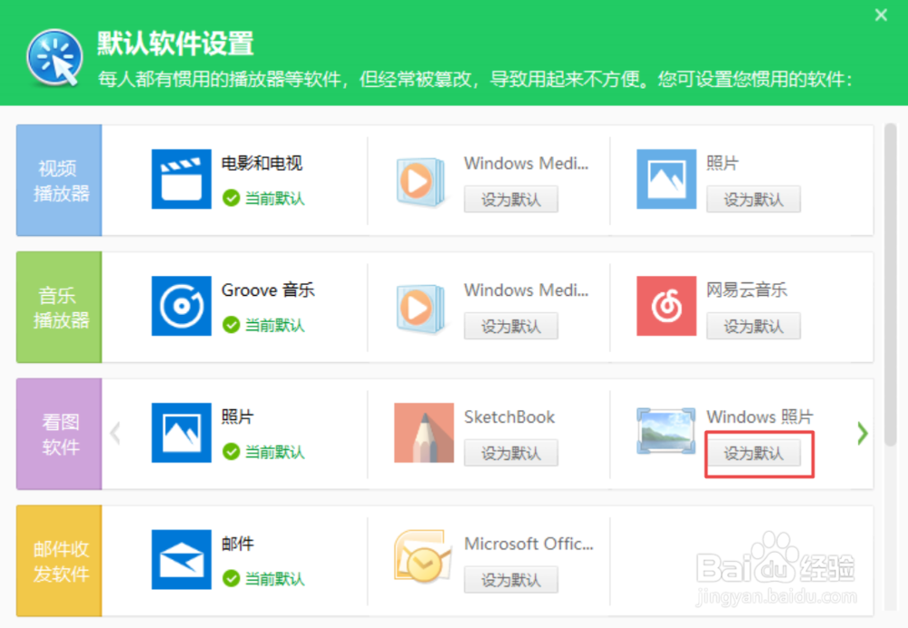Close the 默认软件设置 dialog
The image size is (908, 628).
[x=881, y=15]
